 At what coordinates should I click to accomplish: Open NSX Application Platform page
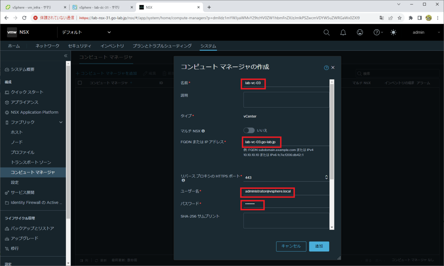pos(34,112)
